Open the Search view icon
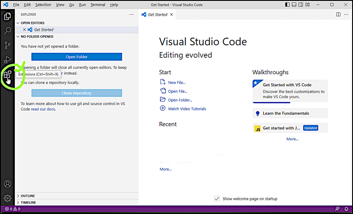The height and width of the screenshot is (214, 353). (7, 31)
